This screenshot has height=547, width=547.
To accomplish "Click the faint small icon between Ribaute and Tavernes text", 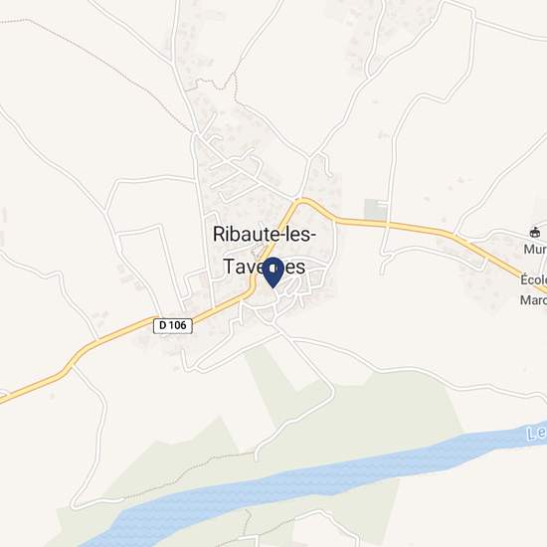I will click(258, 249).
